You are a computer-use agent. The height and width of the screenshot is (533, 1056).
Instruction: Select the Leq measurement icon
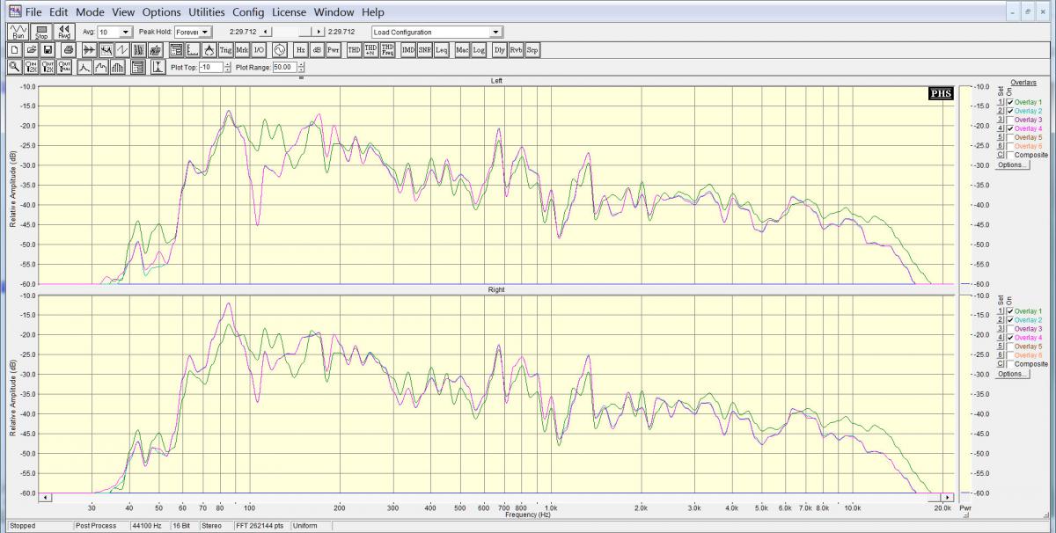coord(441,50)
